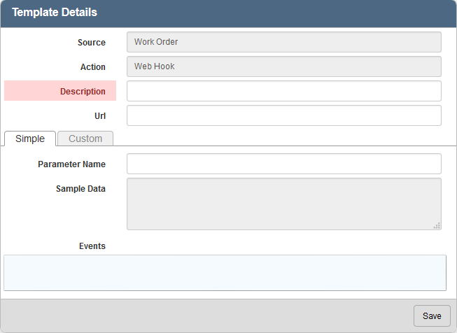Click the Source label
This screenshot has height=333, width=457.
(91, 43)
